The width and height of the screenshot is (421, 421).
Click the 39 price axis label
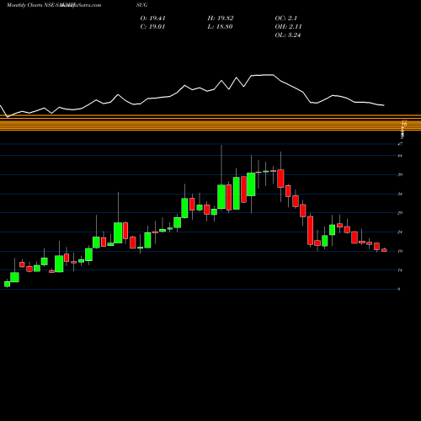point(400,174)
